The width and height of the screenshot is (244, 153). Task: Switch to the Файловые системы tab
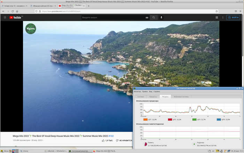coord(181,96)
